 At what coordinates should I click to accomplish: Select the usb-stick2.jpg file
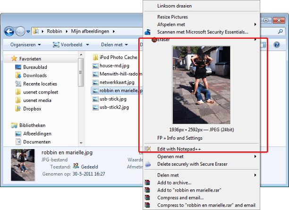tap(110, 108)
